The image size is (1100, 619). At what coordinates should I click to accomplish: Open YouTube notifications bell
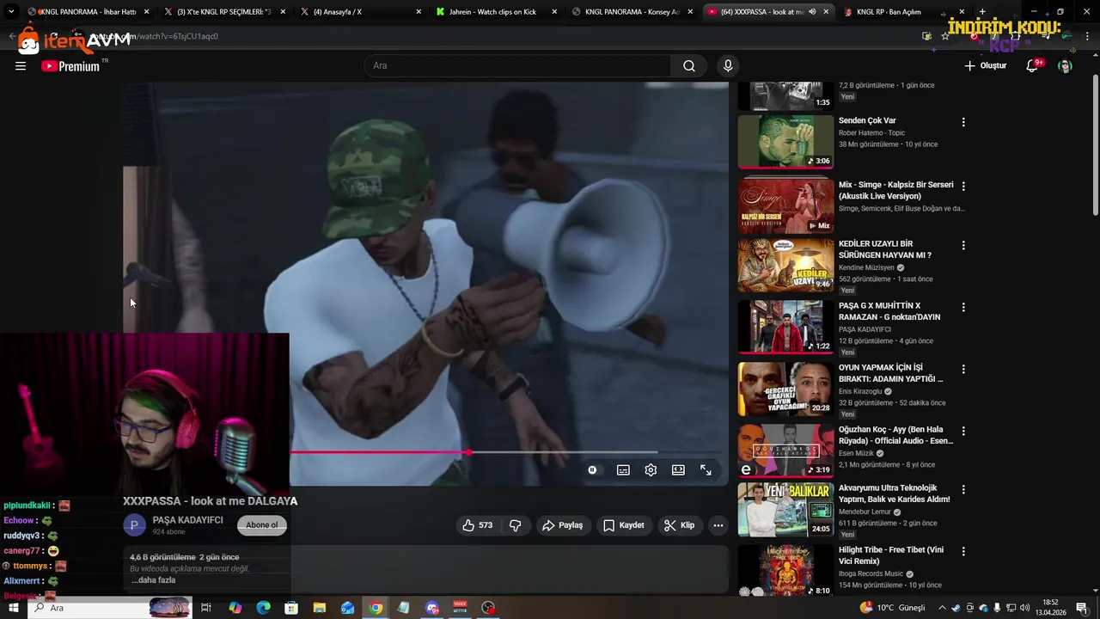click(x=1033, y=66)
